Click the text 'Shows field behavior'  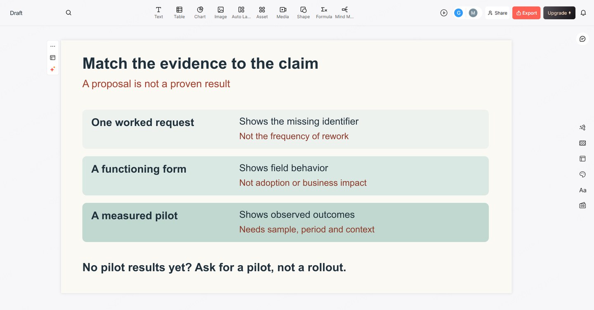click(284, 168)
